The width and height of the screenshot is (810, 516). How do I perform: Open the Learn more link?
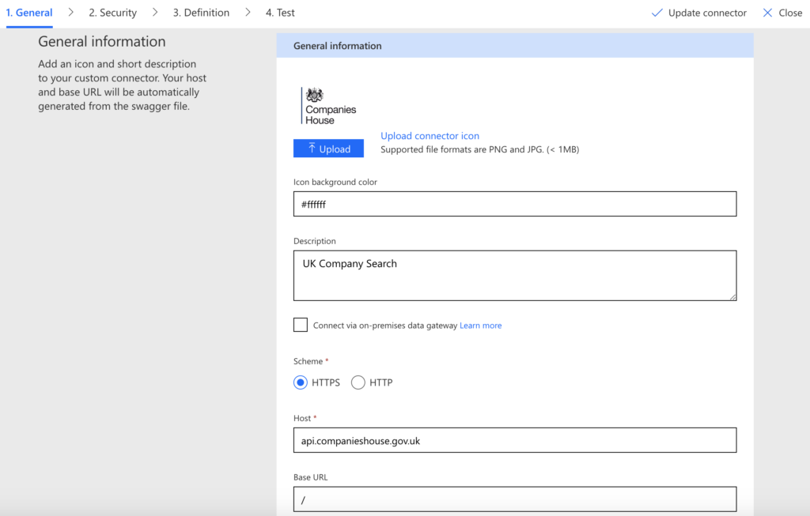[x=480, y=324]
